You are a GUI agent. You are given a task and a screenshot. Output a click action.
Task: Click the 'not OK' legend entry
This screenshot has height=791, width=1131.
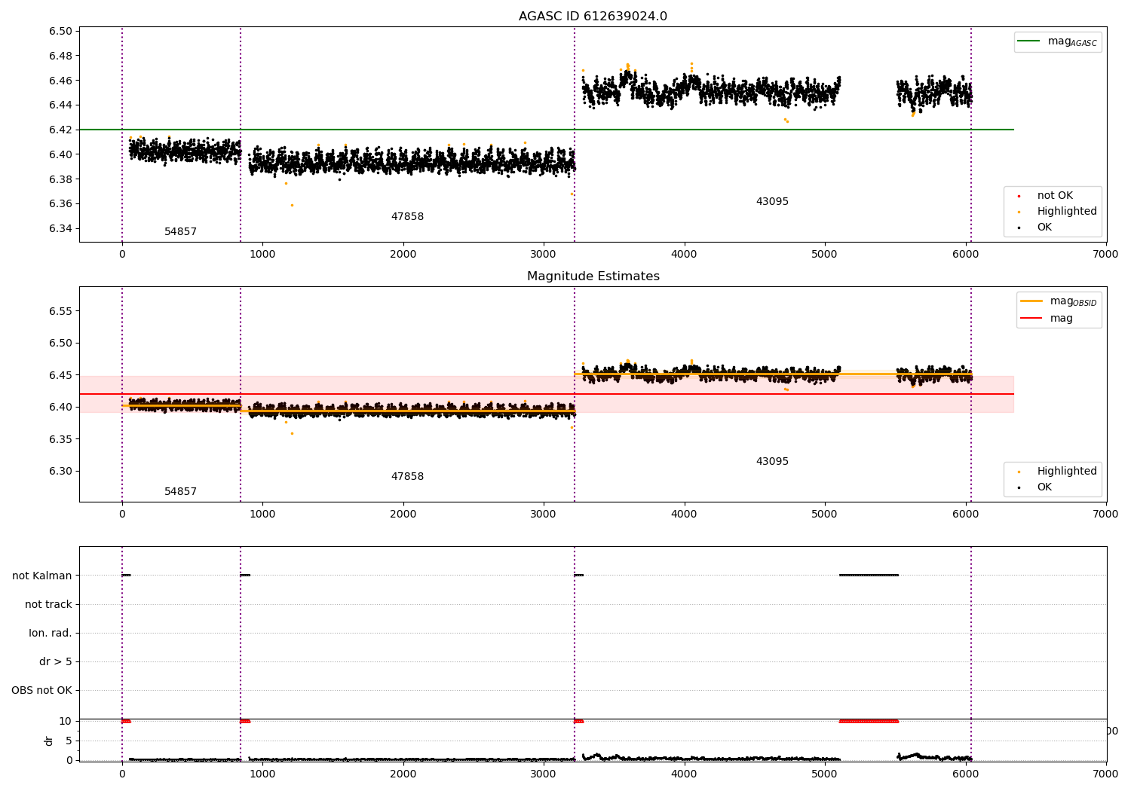coord(1055,196)
